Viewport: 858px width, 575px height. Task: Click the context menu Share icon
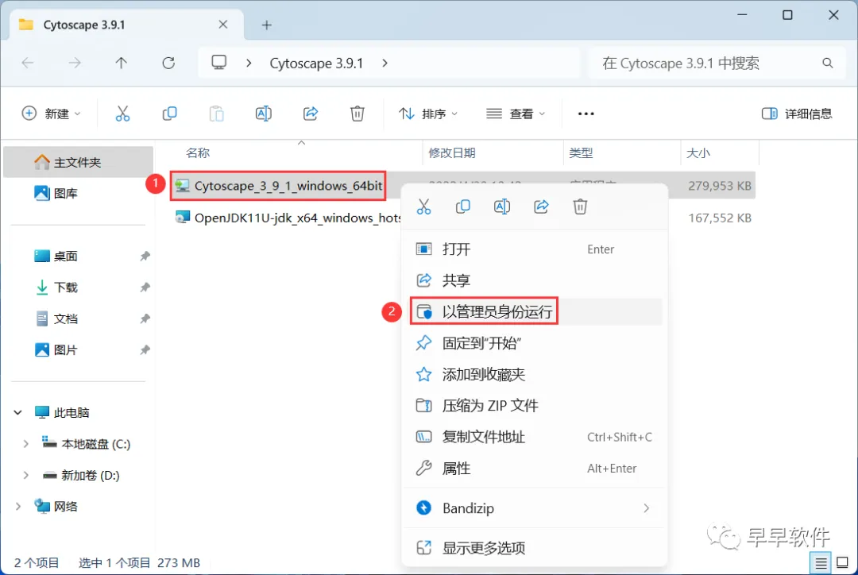(x=541, y=206)
